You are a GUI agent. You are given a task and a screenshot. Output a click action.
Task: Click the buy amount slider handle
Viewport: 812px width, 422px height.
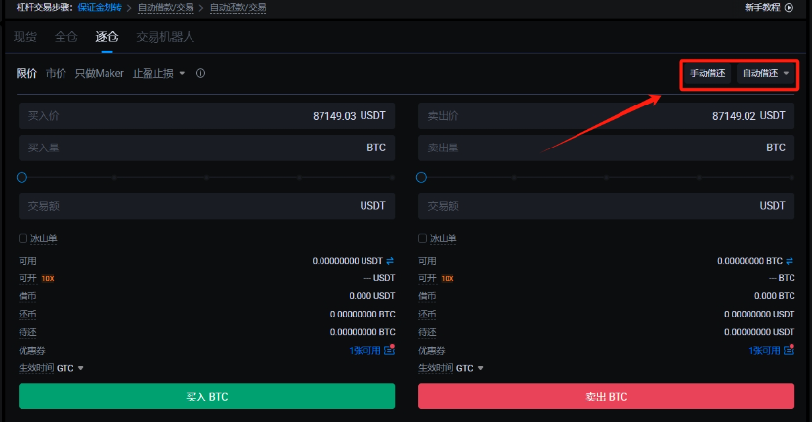pyautogui.click(x=21, y=177)
